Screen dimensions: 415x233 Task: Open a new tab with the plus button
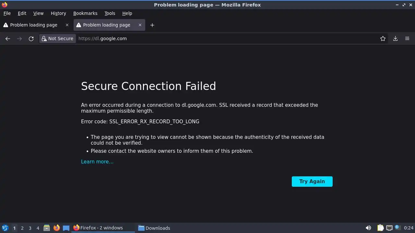pyautogui.click(x=152, y=25)
